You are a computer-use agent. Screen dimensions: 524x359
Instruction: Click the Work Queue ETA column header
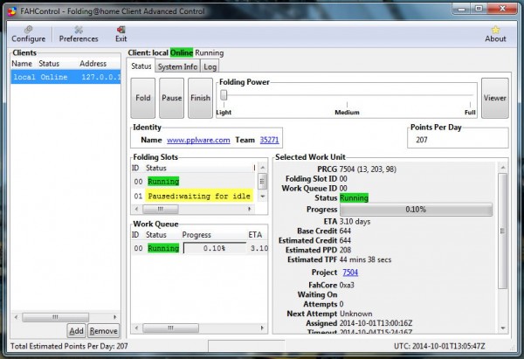pos(255,235)
